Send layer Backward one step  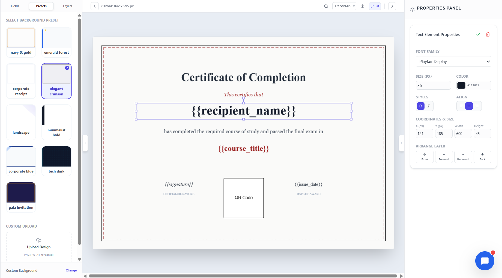pyautogui.click(x=463, y=157)
